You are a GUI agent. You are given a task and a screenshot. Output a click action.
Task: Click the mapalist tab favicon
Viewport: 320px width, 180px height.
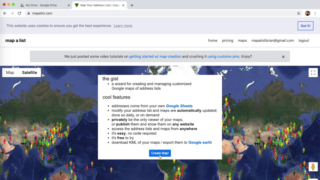pos(77,5)
